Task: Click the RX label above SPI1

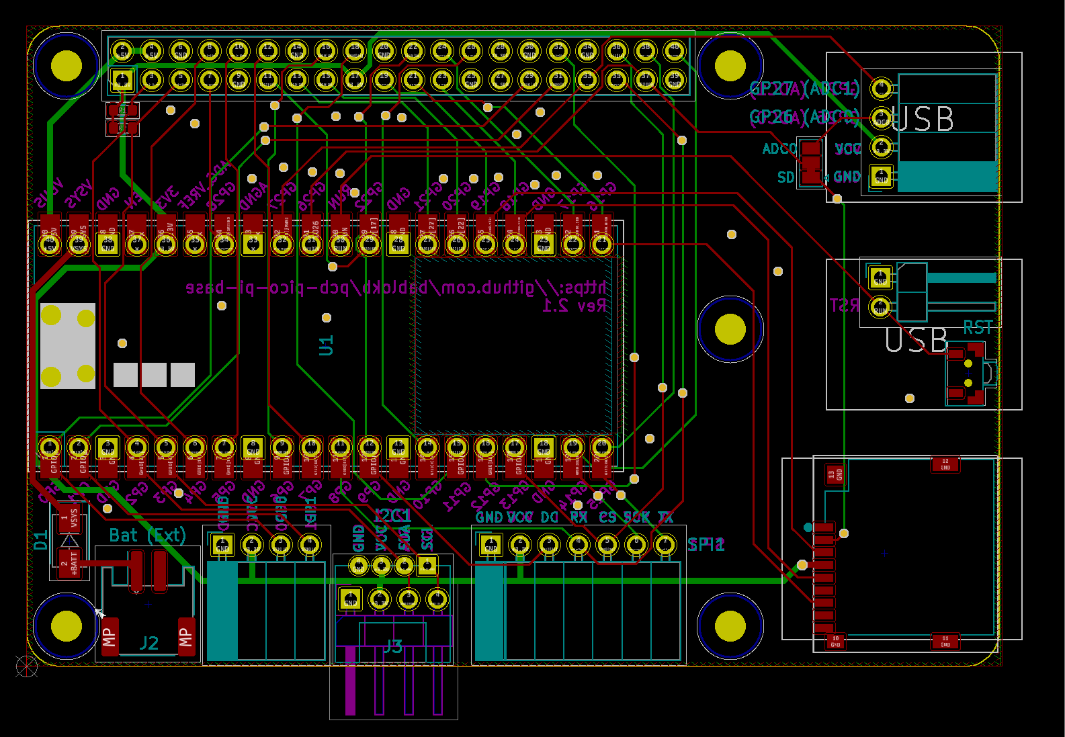Action: click(x=579, y=517)
